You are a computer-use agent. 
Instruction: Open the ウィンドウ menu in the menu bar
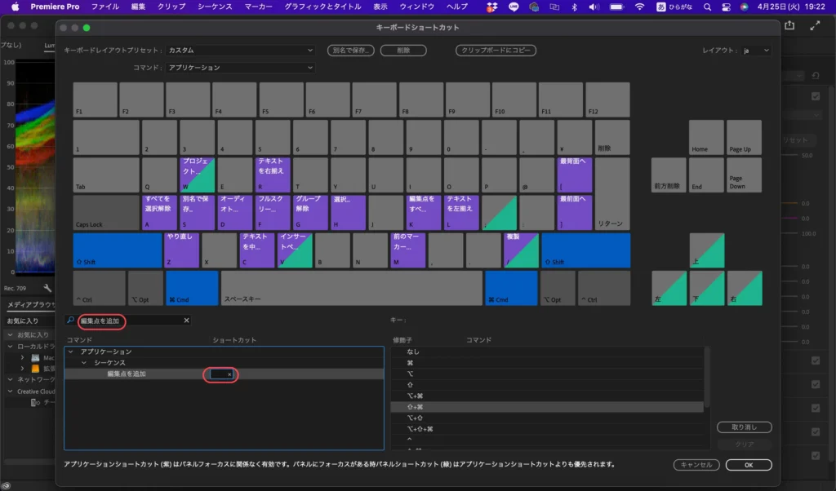[416, 7]
